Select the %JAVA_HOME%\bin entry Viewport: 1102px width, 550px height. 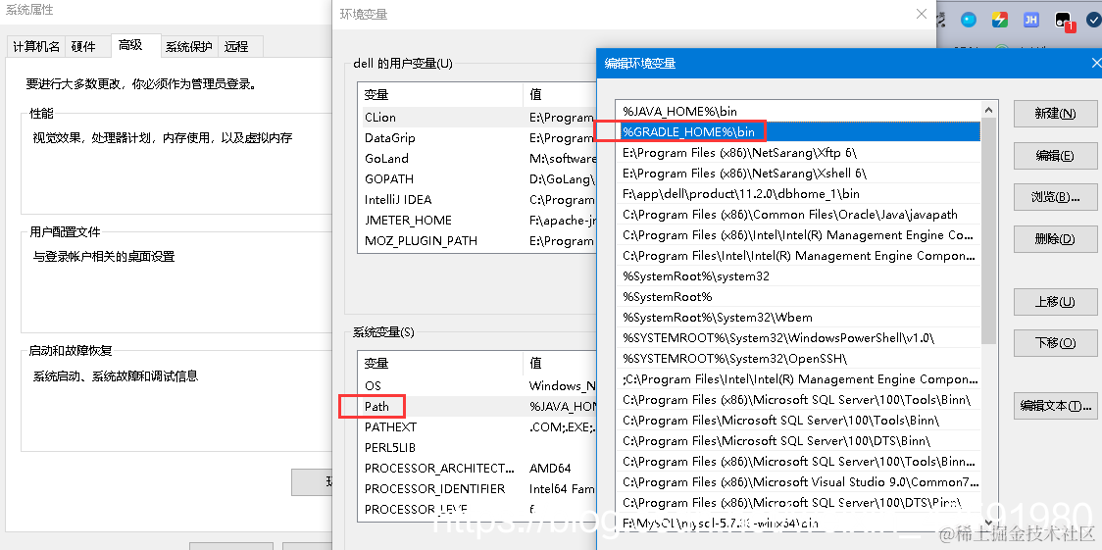point(798,111)
